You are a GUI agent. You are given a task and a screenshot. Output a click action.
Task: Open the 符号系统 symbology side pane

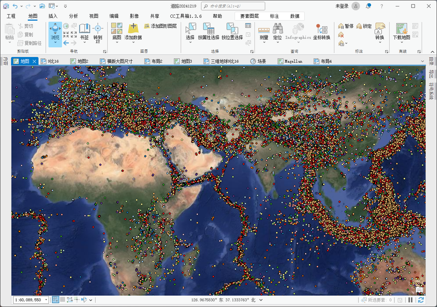click(x=431, y=91)
